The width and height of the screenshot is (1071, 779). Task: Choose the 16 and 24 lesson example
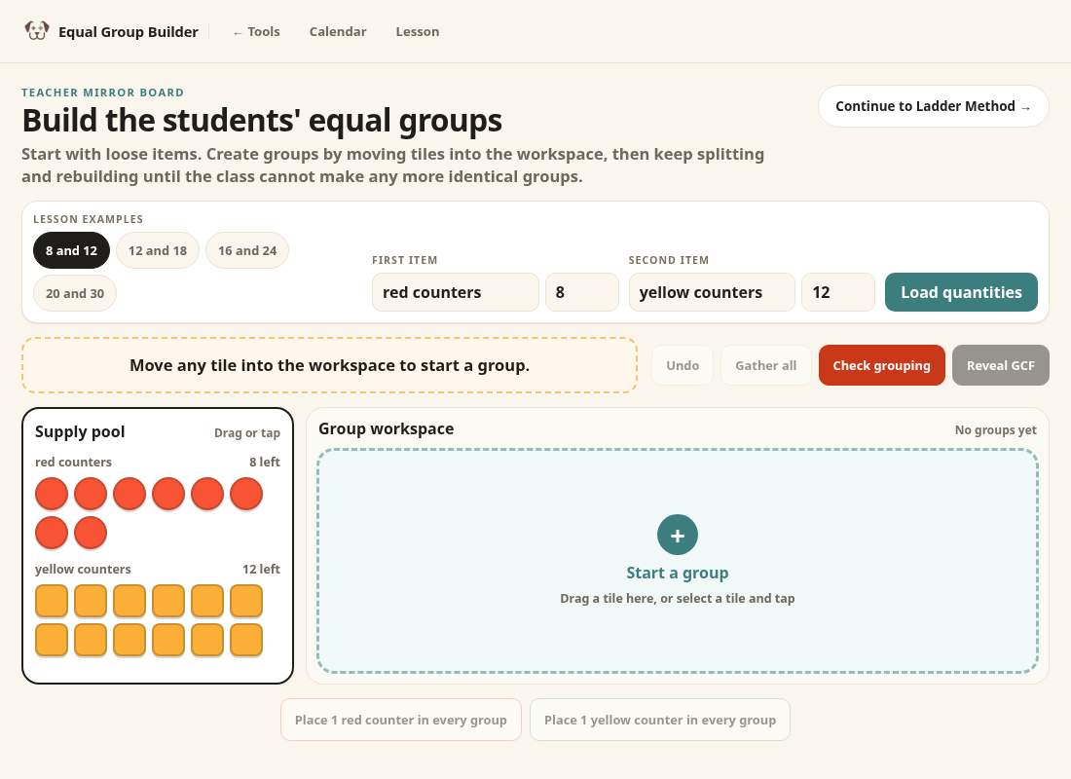coord(247,251)
